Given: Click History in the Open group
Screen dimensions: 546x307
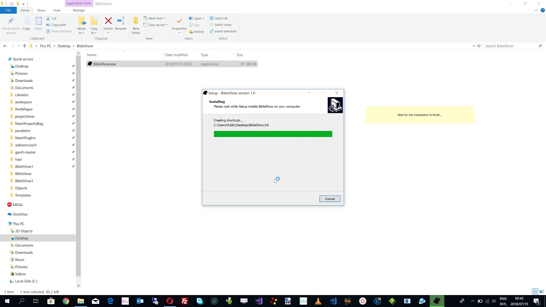Looking at the screenshot, I should [196, 32].
